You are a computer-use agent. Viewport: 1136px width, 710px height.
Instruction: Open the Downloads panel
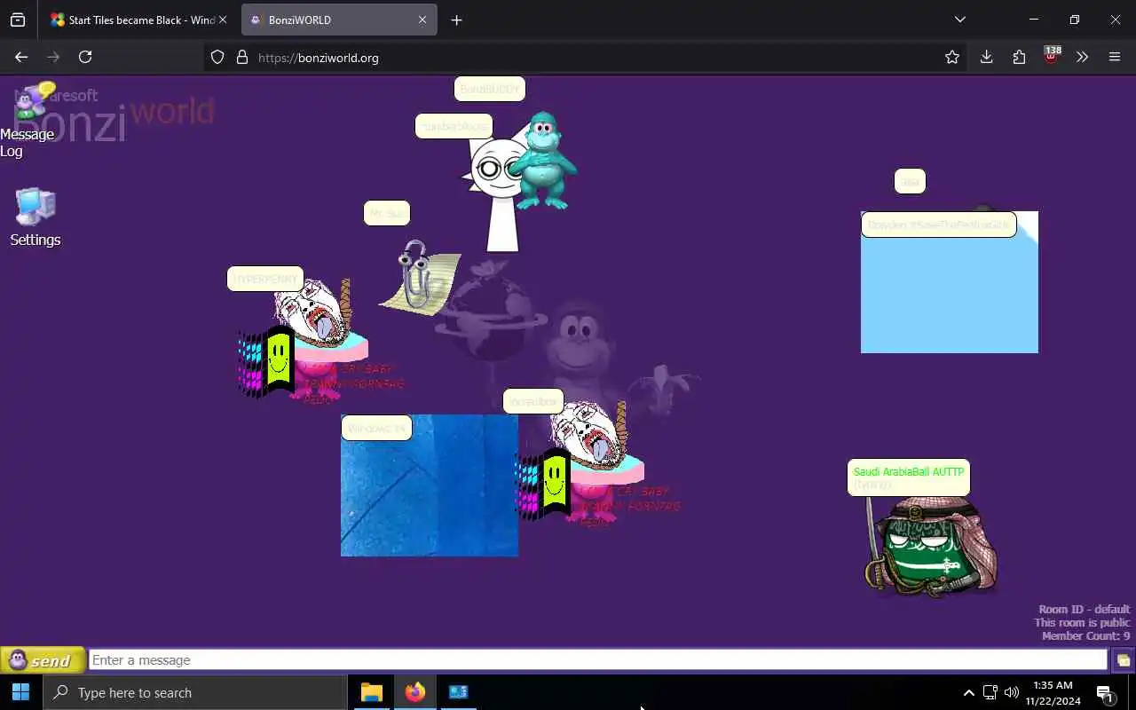(x=986, y=57)
